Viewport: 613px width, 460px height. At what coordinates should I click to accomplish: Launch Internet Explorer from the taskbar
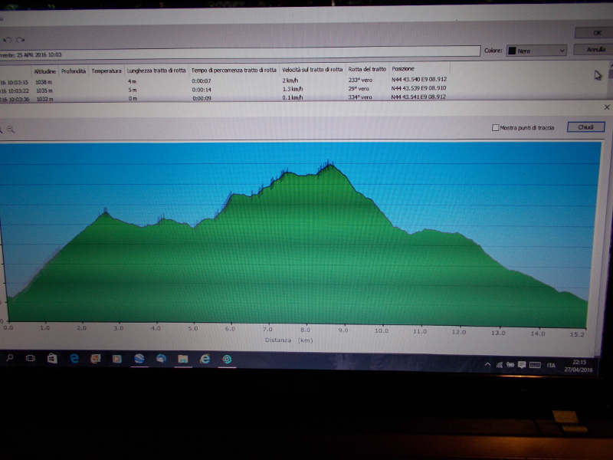pyautogui.click(x=205, y=359)
